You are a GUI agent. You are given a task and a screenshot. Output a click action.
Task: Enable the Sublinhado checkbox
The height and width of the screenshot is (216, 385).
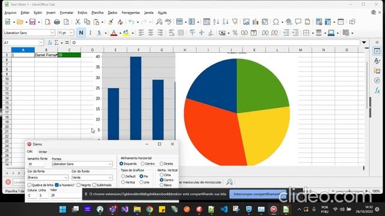pyautogui.click(x=94, y=185)
